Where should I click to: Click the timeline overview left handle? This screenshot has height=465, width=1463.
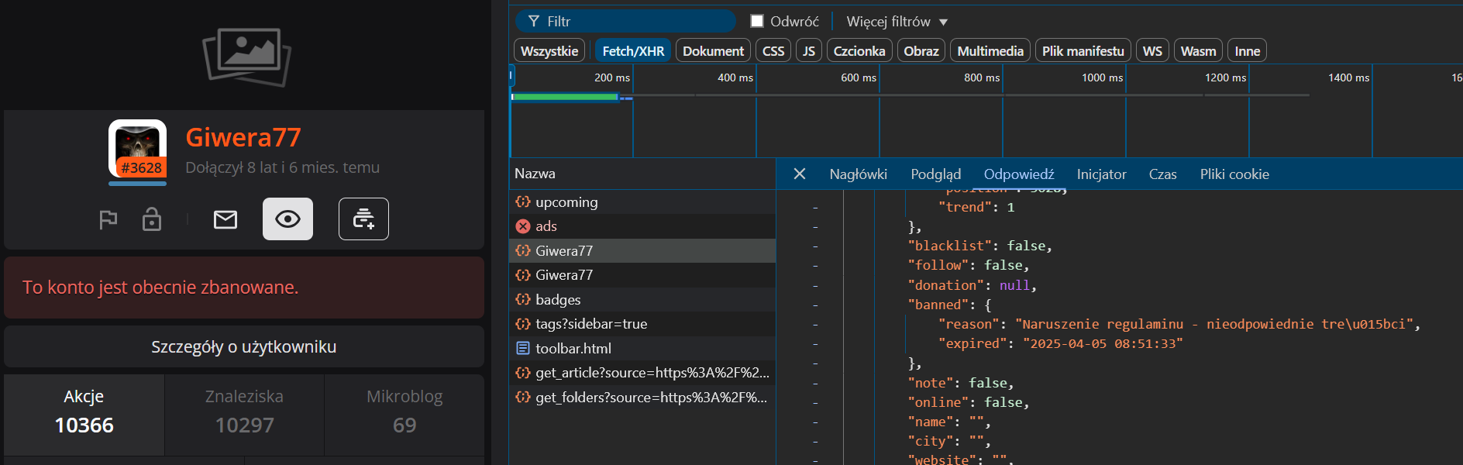click(511, 76)
